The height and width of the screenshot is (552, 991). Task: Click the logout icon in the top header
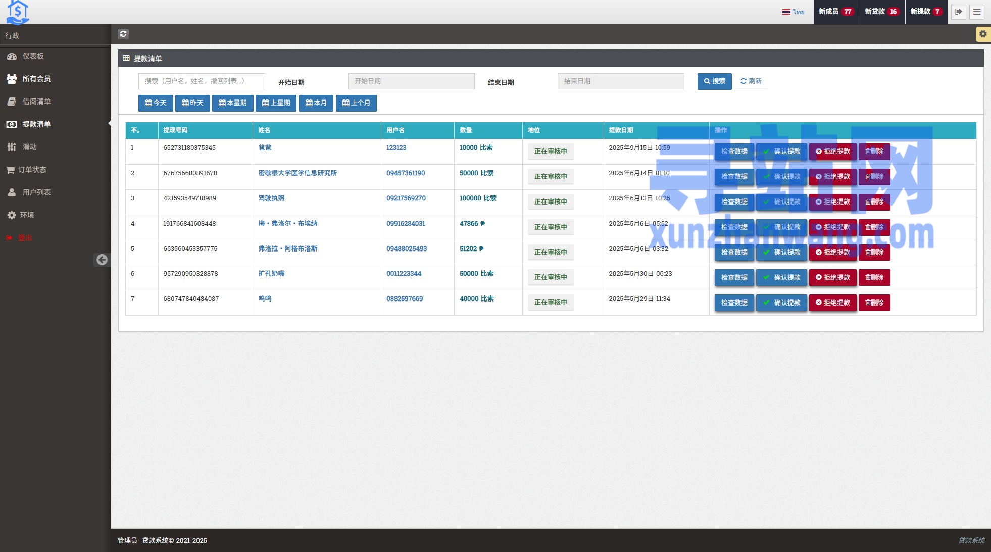[958, 12]
